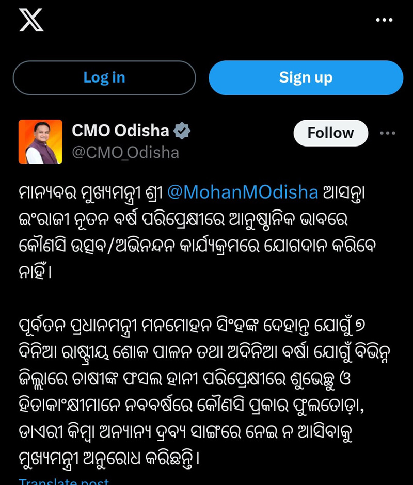Click the verified badge beside CMO Odisha
The width and height of the screenshot is (413, 485).
click(x=182, y=132)
